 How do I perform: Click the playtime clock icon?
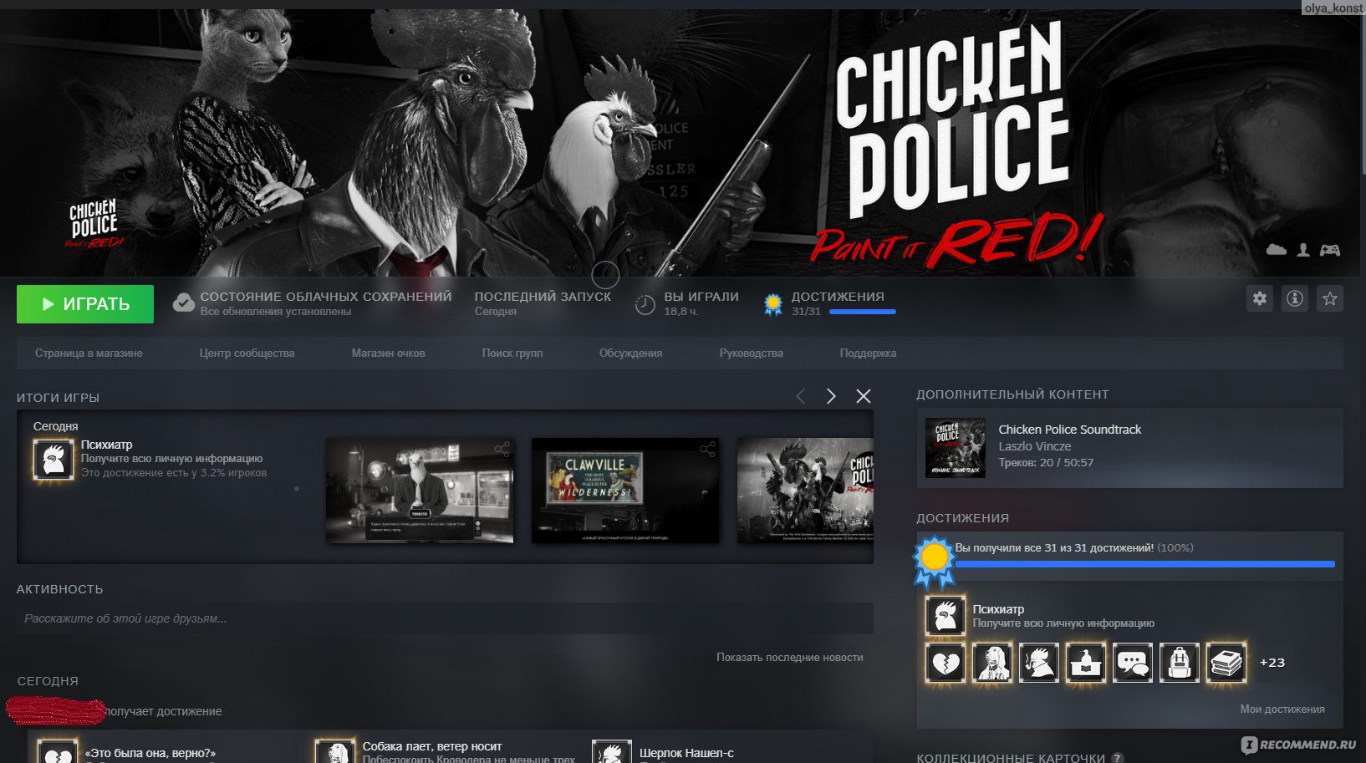point(645,305)
